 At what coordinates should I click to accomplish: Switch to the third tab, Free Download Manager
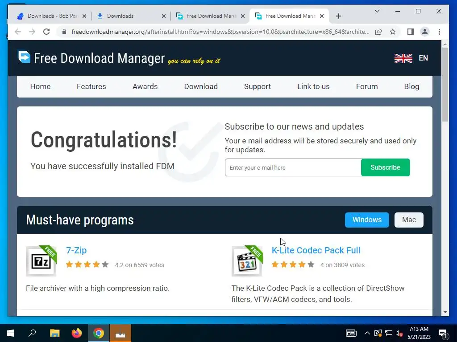click(211, 16)
